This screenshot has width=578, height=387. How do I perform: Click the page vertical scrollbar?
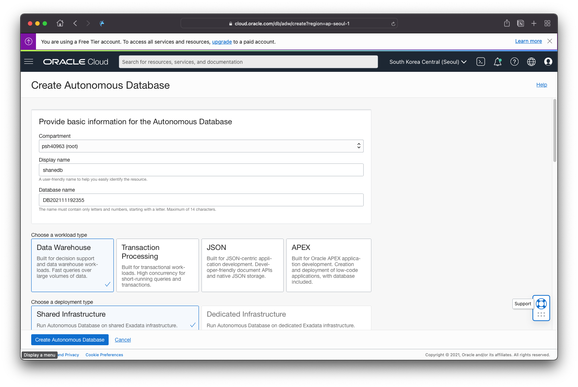tap(555, 130)
